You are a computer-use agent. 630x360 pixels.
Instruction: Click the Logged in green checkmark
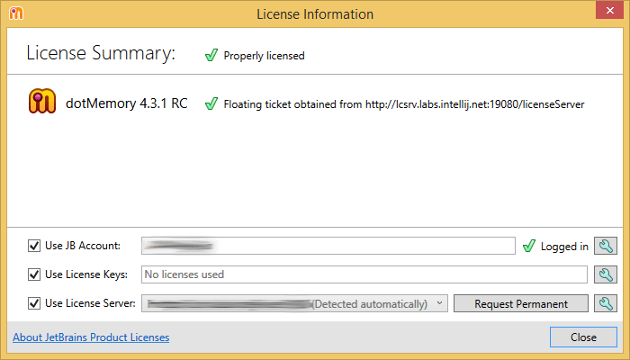pyautogui.click(x=529, y=246)
